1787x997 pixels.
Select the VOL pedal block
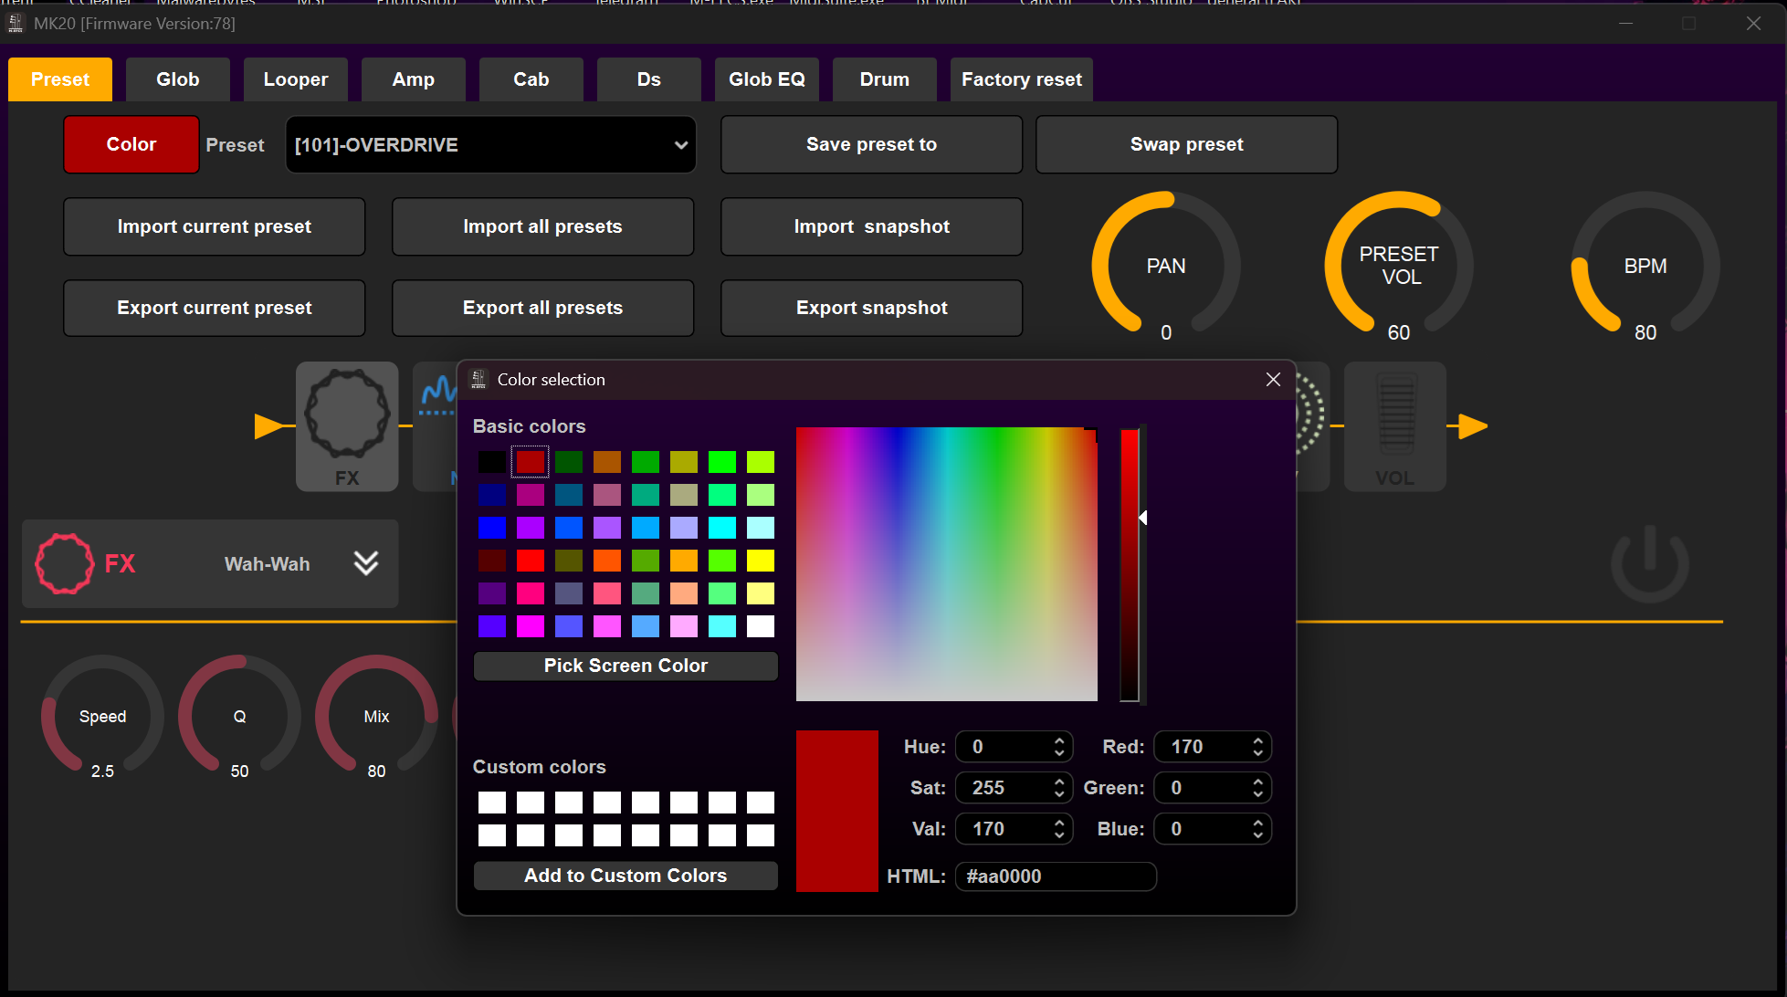pos(1394,425)
